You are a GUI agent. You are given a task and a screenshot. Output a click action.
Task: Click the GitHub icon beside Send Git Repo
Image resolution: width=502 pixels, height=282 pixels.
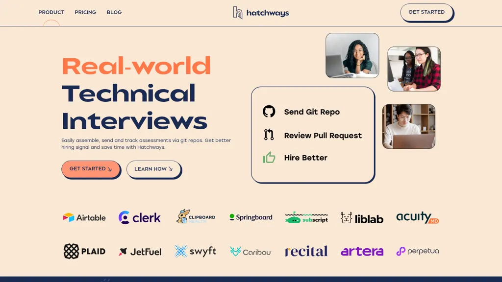coord(269,112)
